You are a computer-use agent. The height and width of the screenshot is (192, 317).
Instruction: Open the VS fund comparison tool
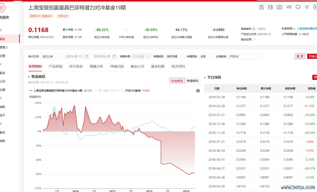289,7
